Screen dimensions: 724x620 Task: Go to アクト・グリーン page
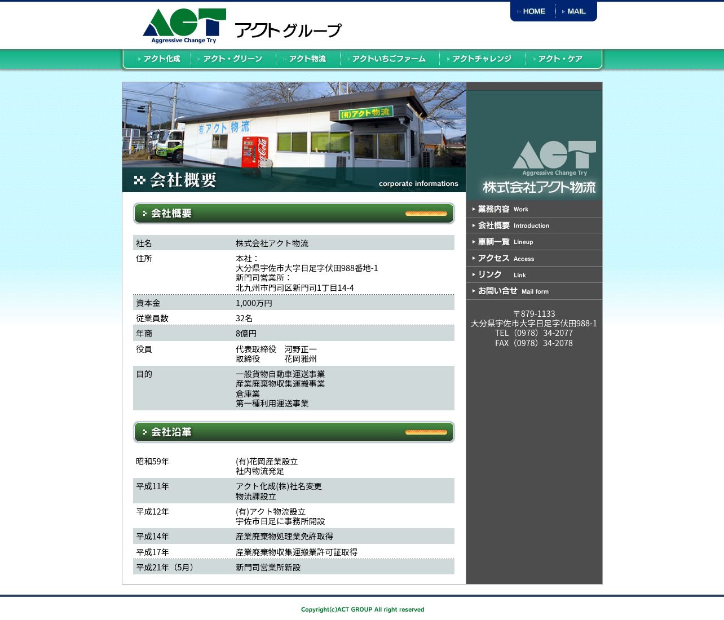pos(229,59)
